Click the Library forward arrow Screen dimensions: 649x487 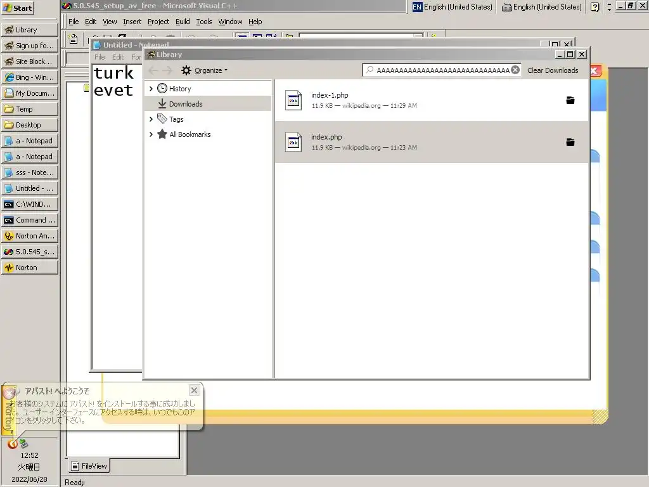coord(167,70)
